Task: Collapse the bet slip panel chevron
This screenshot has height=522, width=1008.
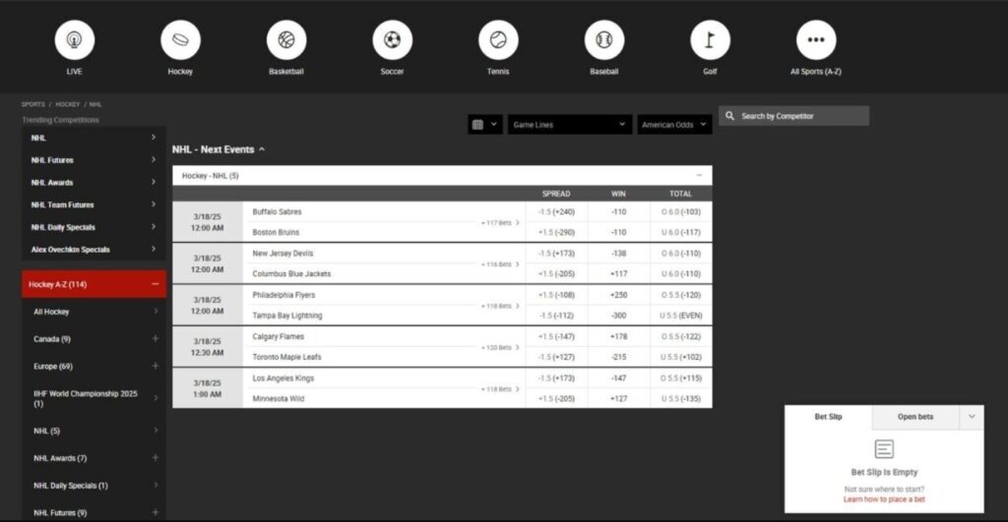Action: (x=972, y=417)
